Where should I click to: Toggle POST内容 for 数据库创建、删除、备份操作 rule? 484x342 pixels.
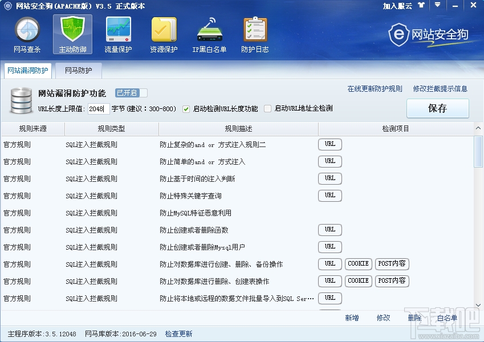point(392,263)
